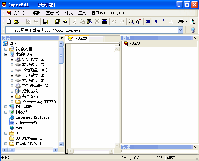This screenshot has height=161, width=199.
Task: Open the 查看(V) menu
Action: pos(53,13)
